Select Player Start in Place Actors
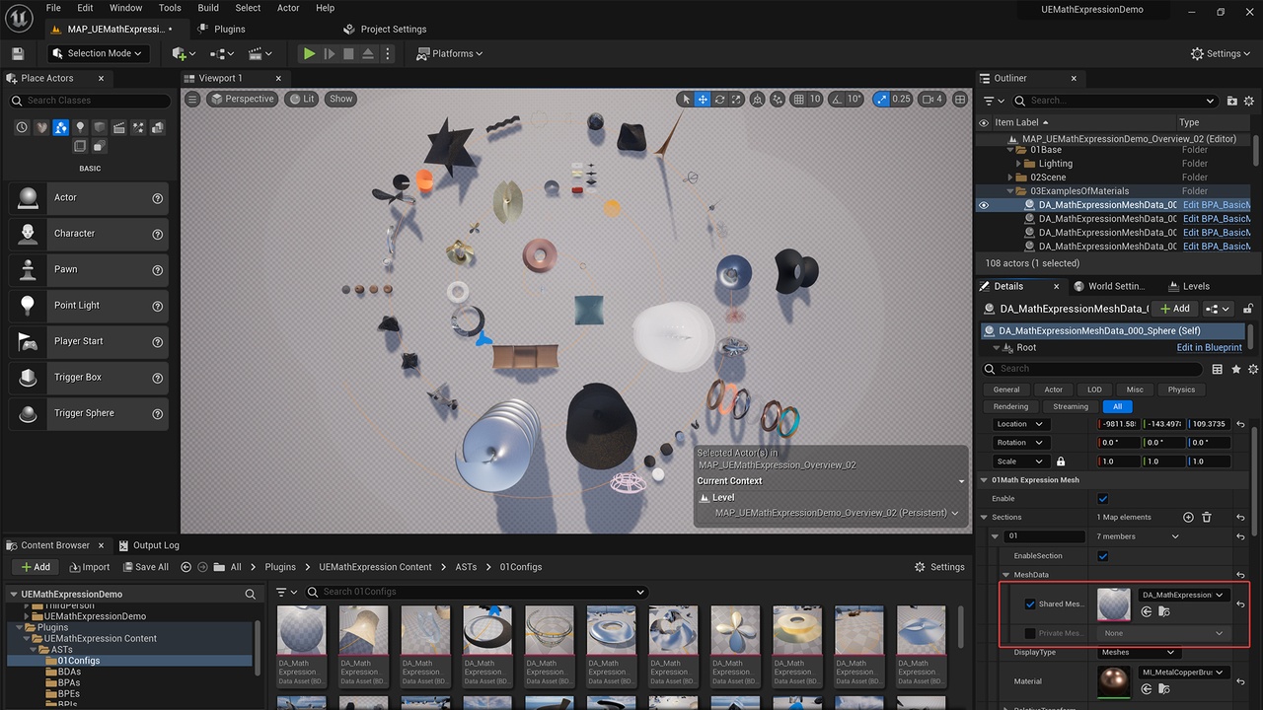 pos(88,341)
